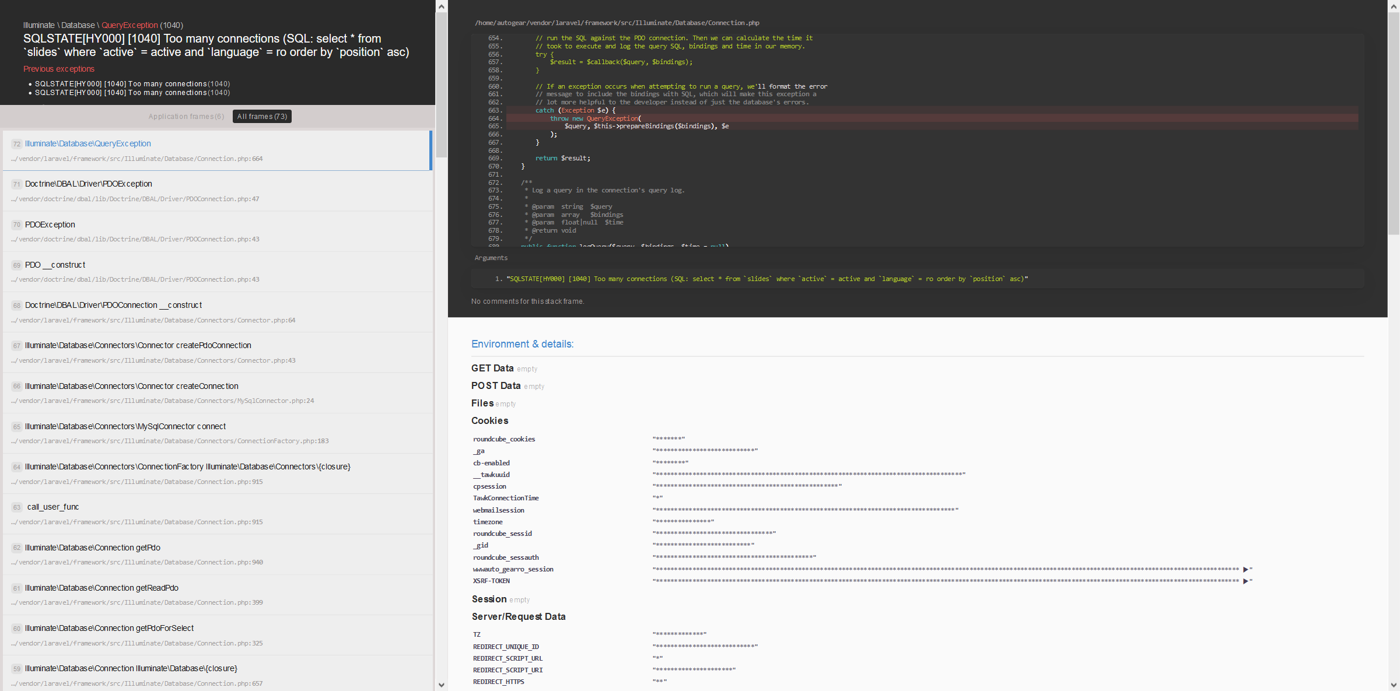Click the REDIRECT_HTTPS server entry
This screenshot has width=1400, height=691.
(499, 682)
